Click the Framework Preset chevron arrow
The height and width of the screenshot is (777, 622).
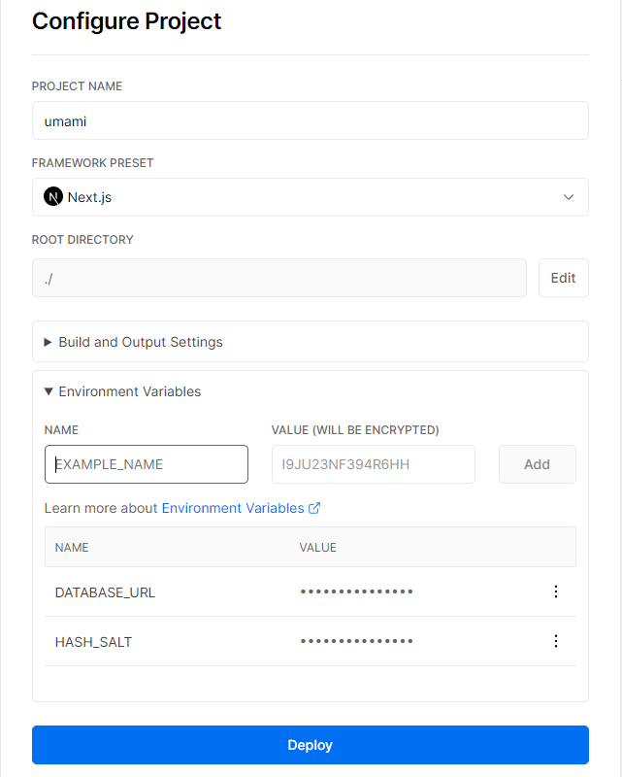click(x=569, y=197)
